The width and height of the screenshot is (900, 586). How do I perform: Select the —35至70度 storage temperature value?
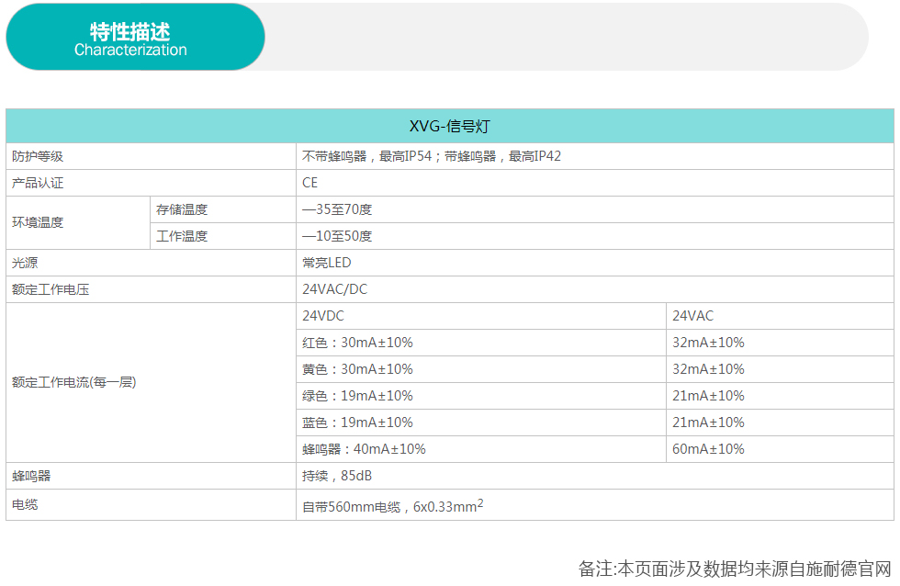tap(337, 209)
